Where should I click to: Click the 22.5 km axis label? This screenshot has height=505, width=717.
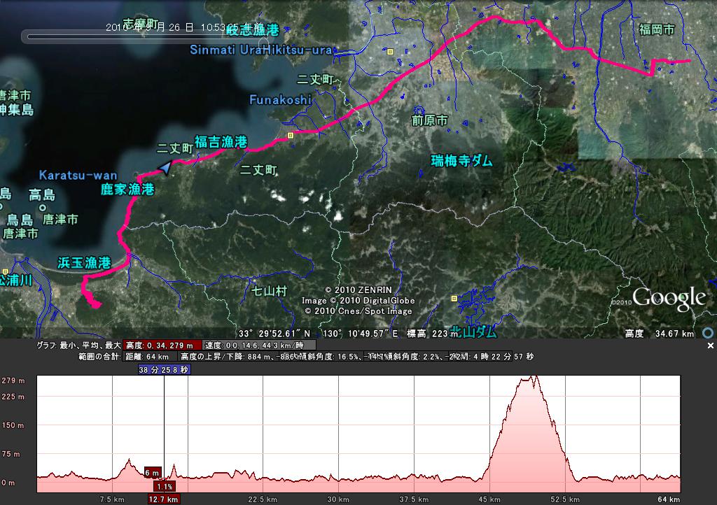pos(263,499)
